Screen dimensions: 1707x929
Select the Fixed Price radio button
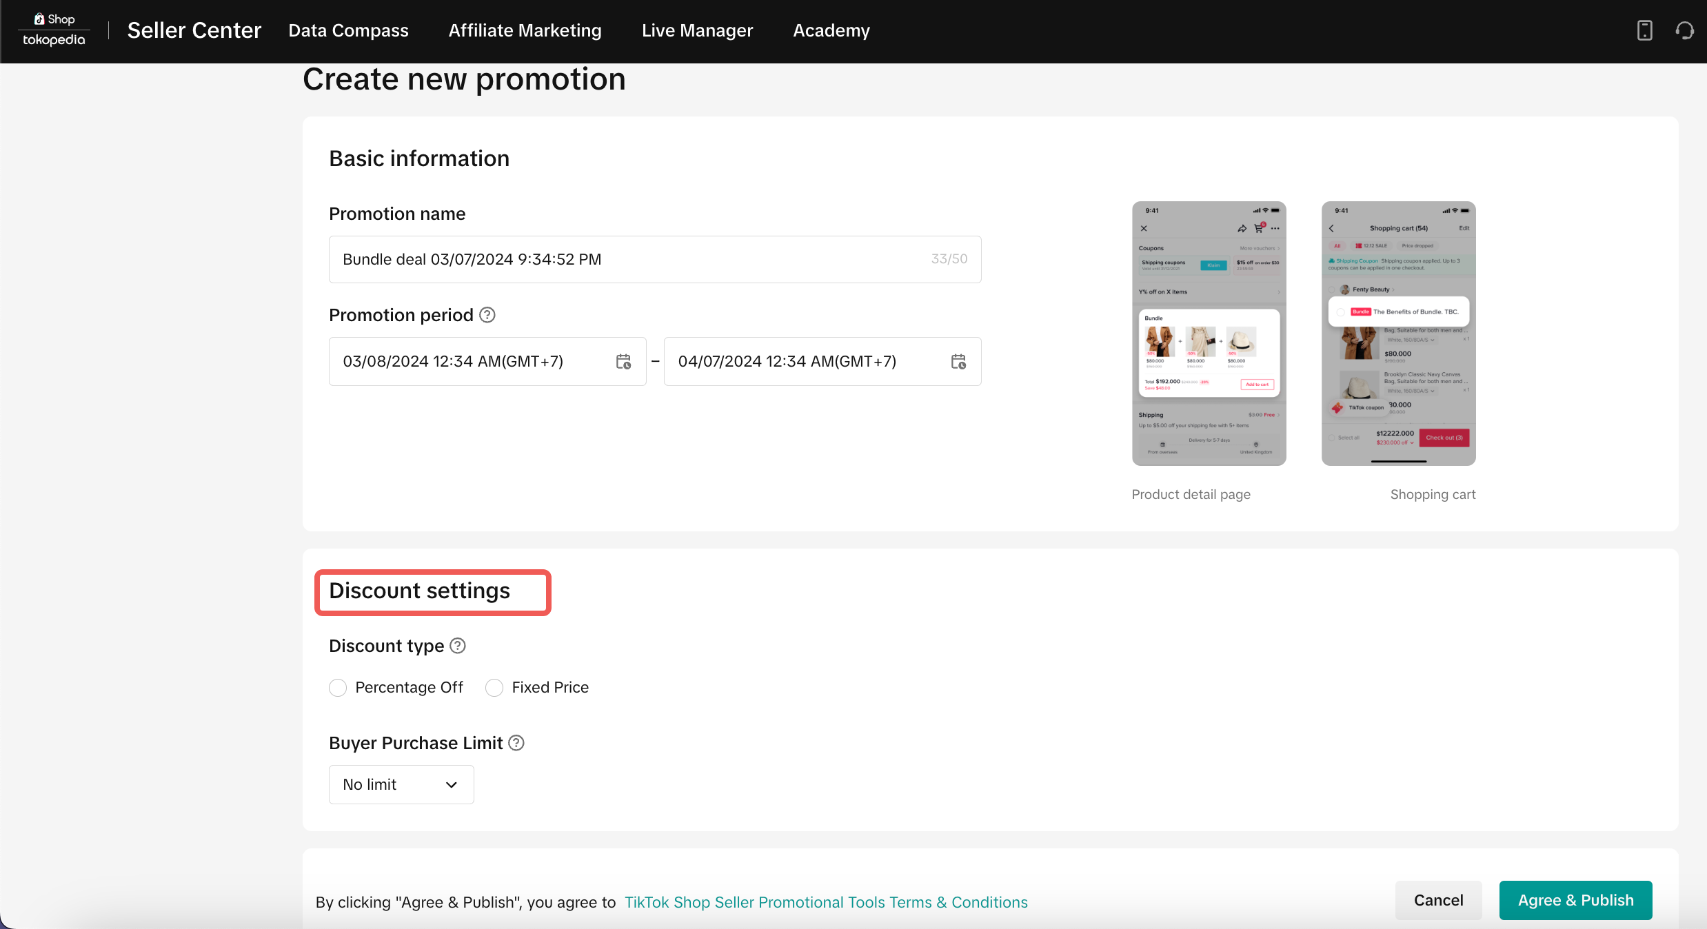pyautogui.click(x=494, y=688)
